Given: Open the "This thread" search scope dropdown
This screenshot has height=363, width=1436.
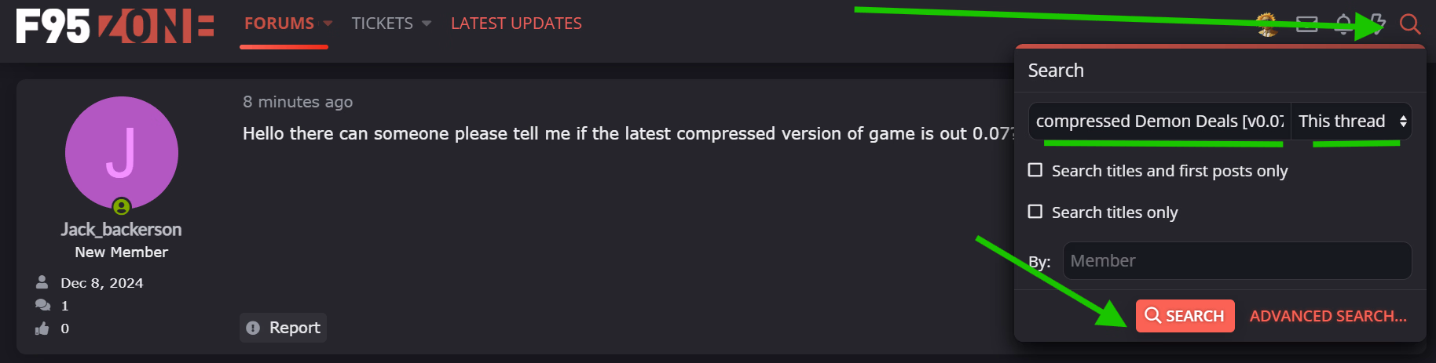Looking at the screenshot, I should [1351, 122].
